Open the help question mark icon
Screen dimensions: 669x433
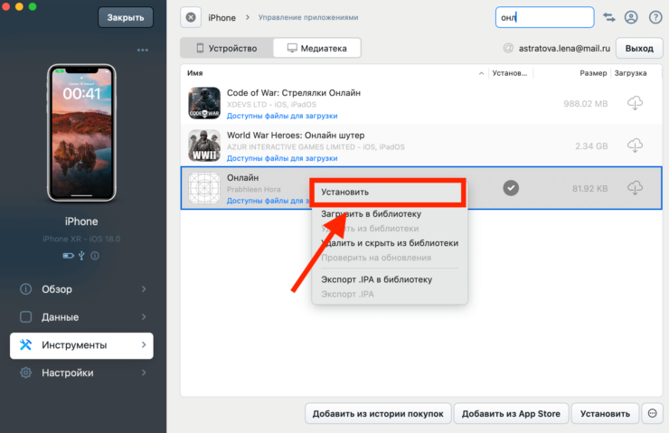[652, 17]
